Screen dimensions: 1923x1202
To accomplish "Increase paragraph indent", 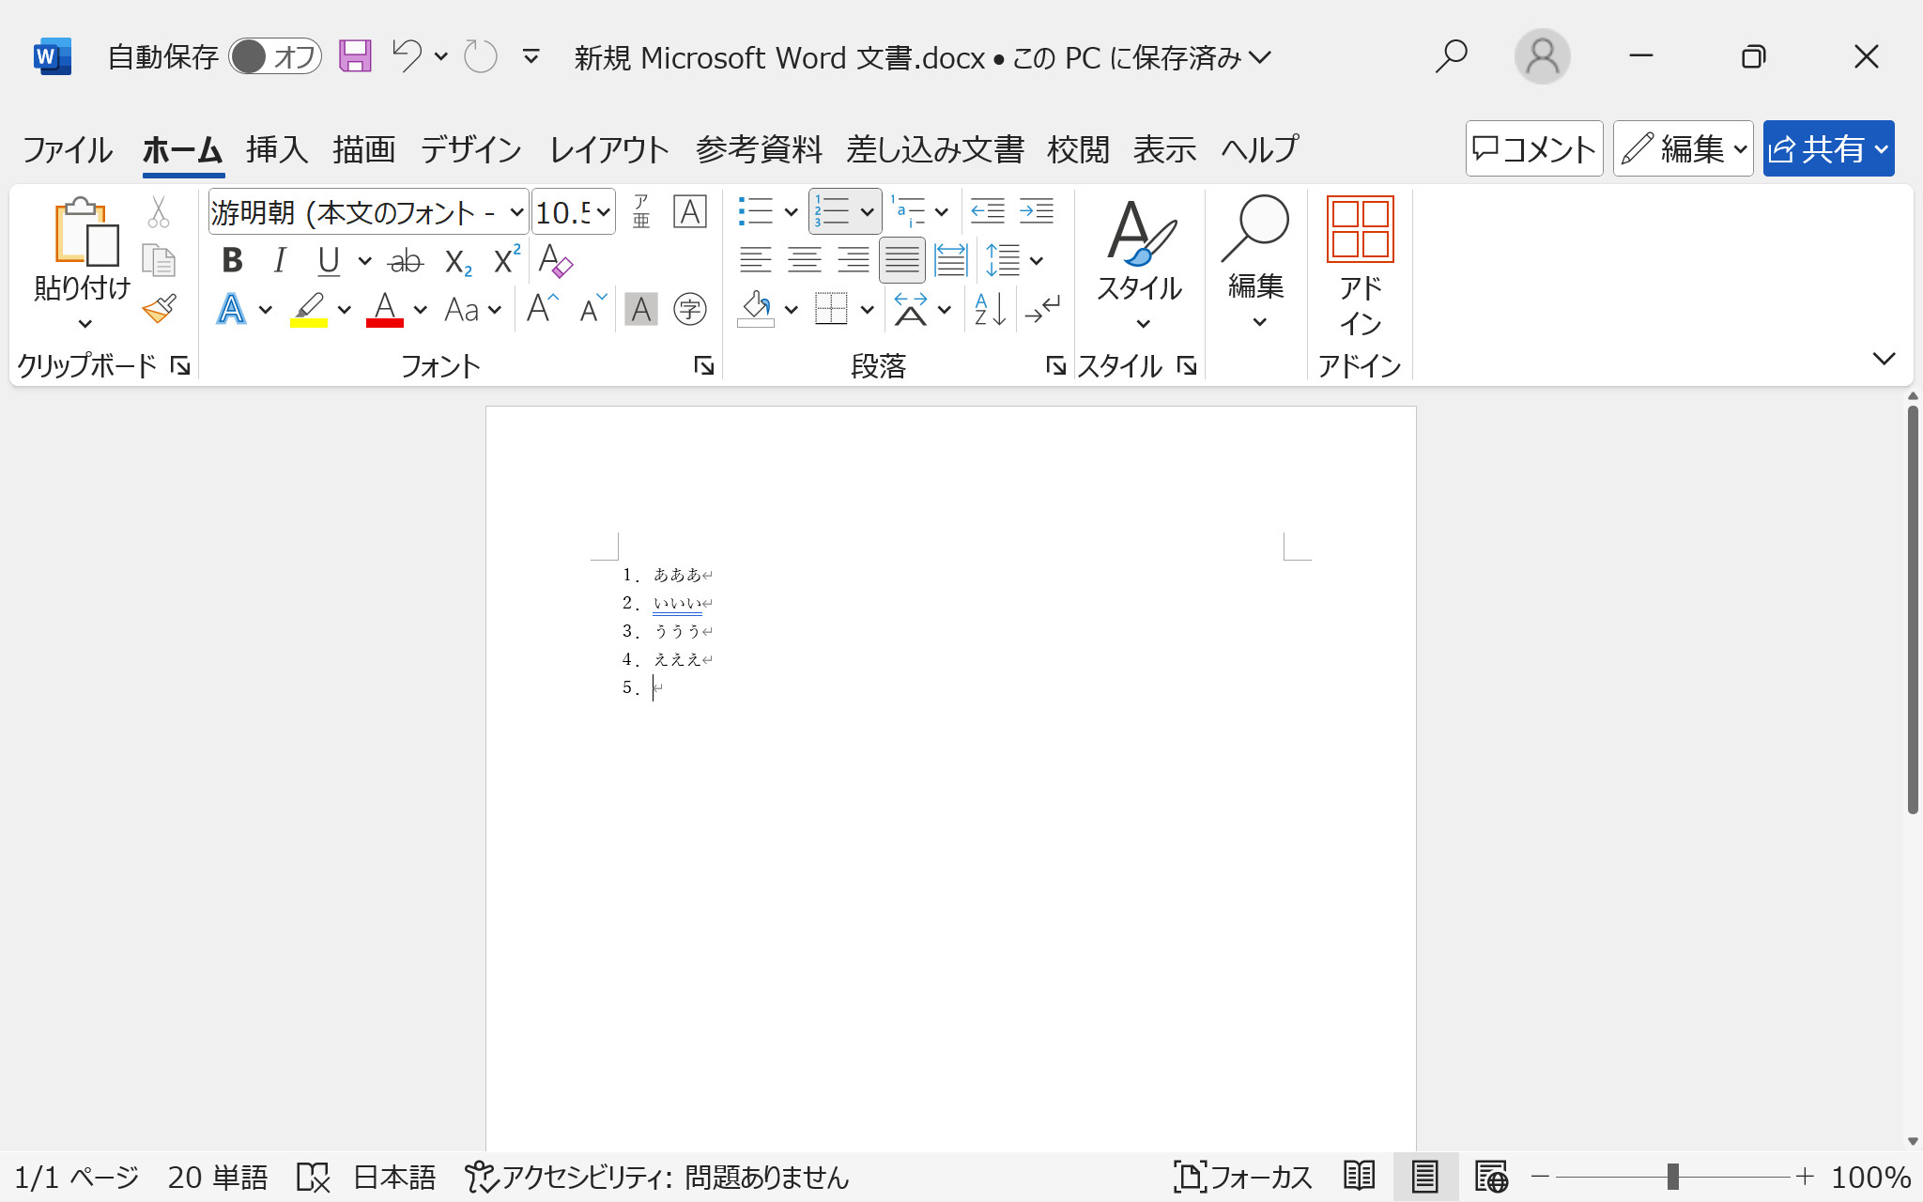I will click(x=1037, y=212).
